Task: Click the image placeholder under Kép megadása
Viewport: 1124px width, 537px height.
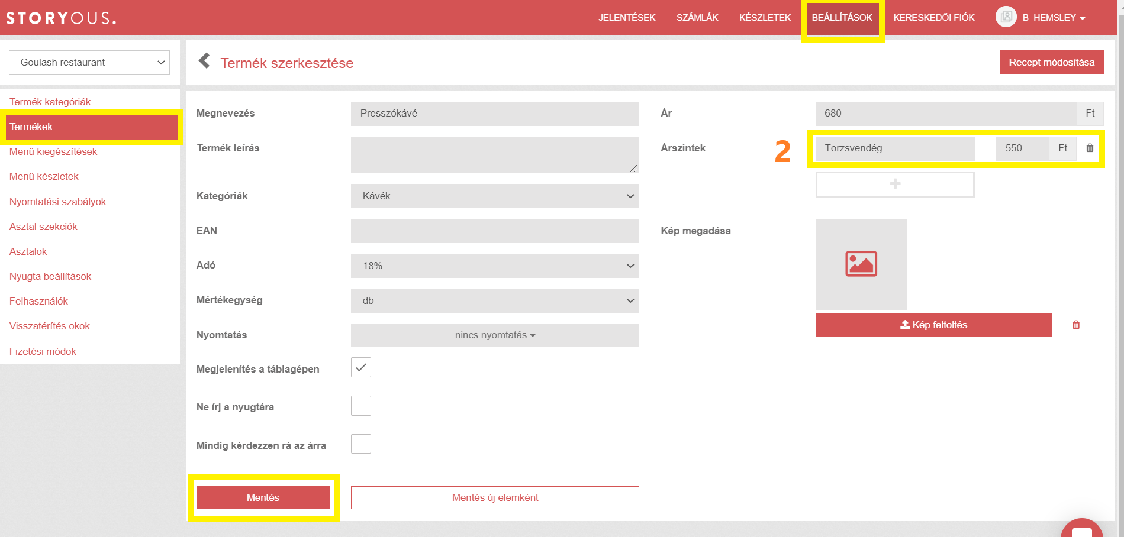Action: (861, 264)
